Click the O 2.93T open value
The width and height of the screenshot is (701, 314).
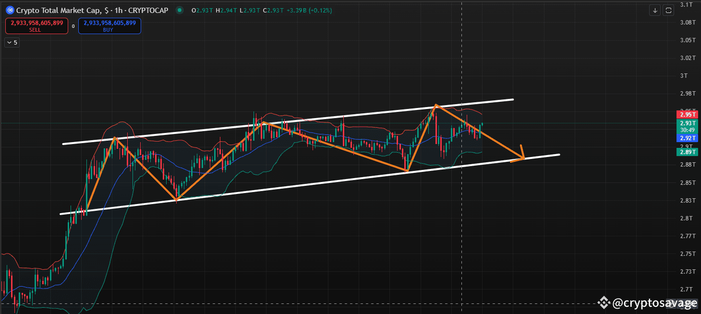[x=202, y=10]
